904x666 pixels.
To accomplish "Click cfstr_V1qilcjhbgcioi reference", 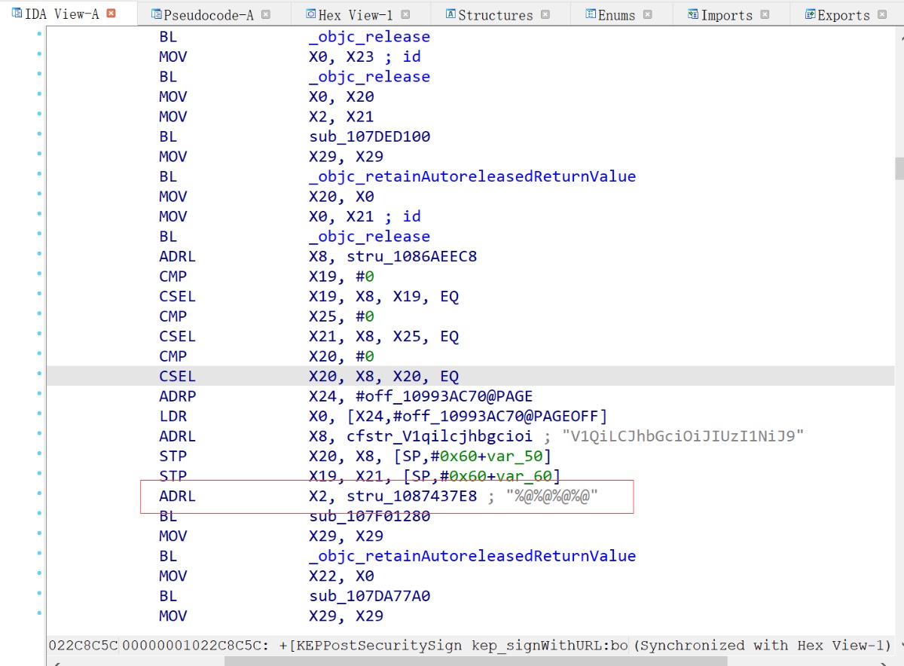I will click(x=439, y=436).
